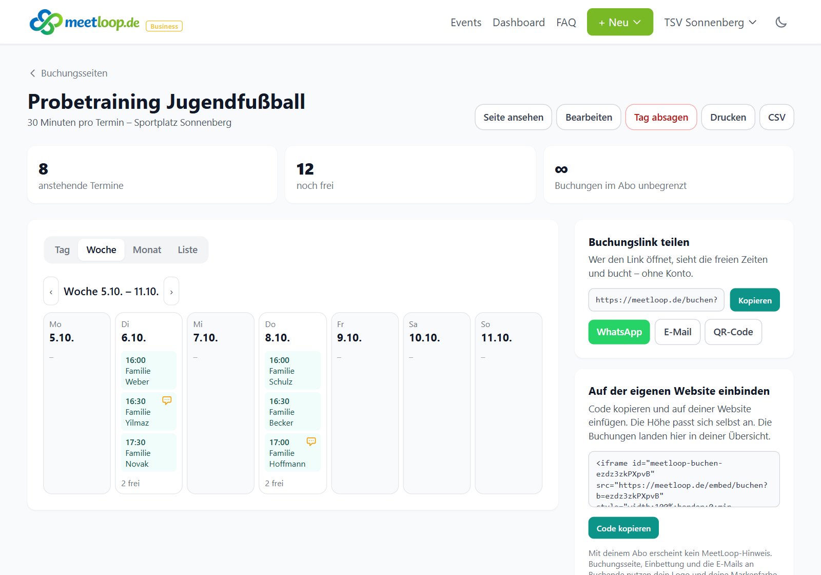Screen dimensions: 821x575
Task: Open FAQ in navigation
Action: point(566,23)
